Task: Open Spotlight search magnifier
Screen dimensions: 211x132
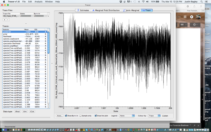Action: [x=202, y=2]
